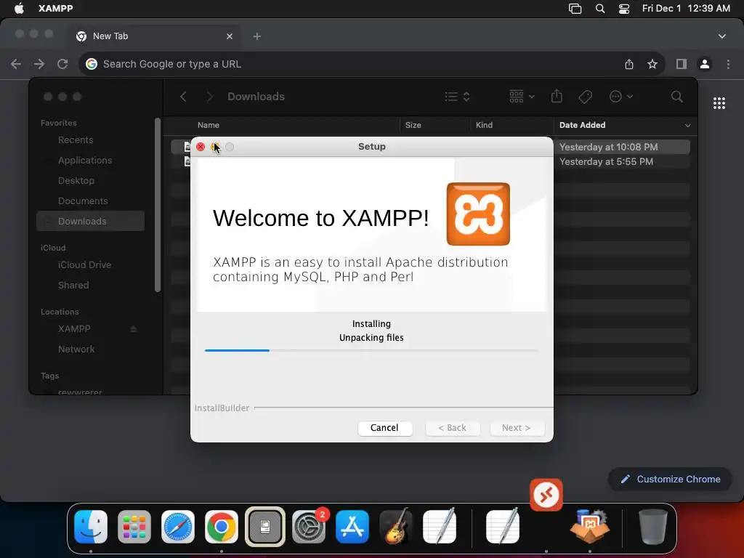Open Finder action ellipsis menu
The height and width of the screenshot is (558, 744).
point(621,97)
